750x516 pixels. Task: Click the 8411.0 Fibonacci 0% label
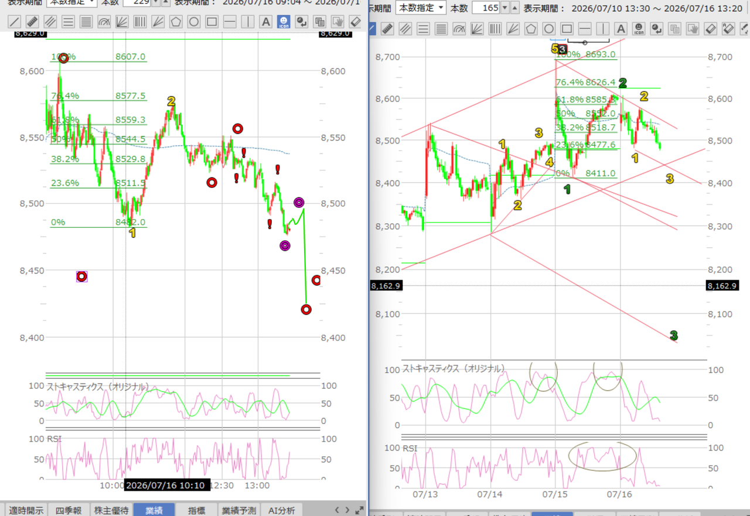tap(601, 173)
